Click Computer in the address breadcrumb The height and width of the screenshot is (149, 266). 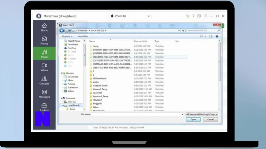(x=83, y=31)
